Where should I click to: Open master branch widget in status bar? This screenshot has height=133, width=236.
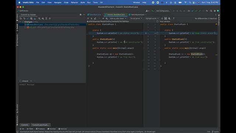tap(215, 132)
